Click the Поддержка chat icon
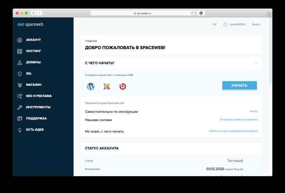Screen dimensions: 285x193 click(20, 119)
